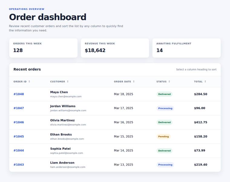Click the Processing badge for Liam Anderson
Screen dimensions: 230x182
tap(165, 165)
